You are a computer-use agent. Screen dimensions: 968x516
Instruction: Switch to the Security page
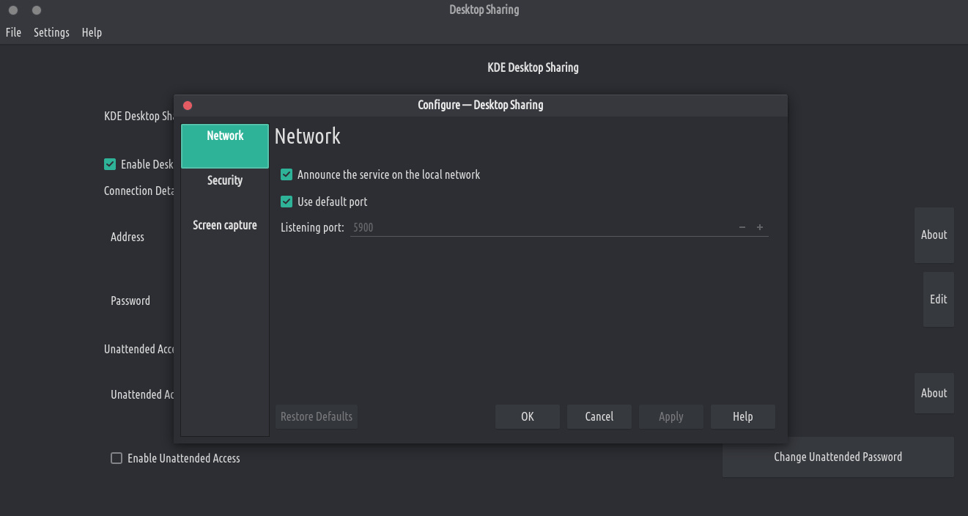pyautogui.click(x=225, y=180)
